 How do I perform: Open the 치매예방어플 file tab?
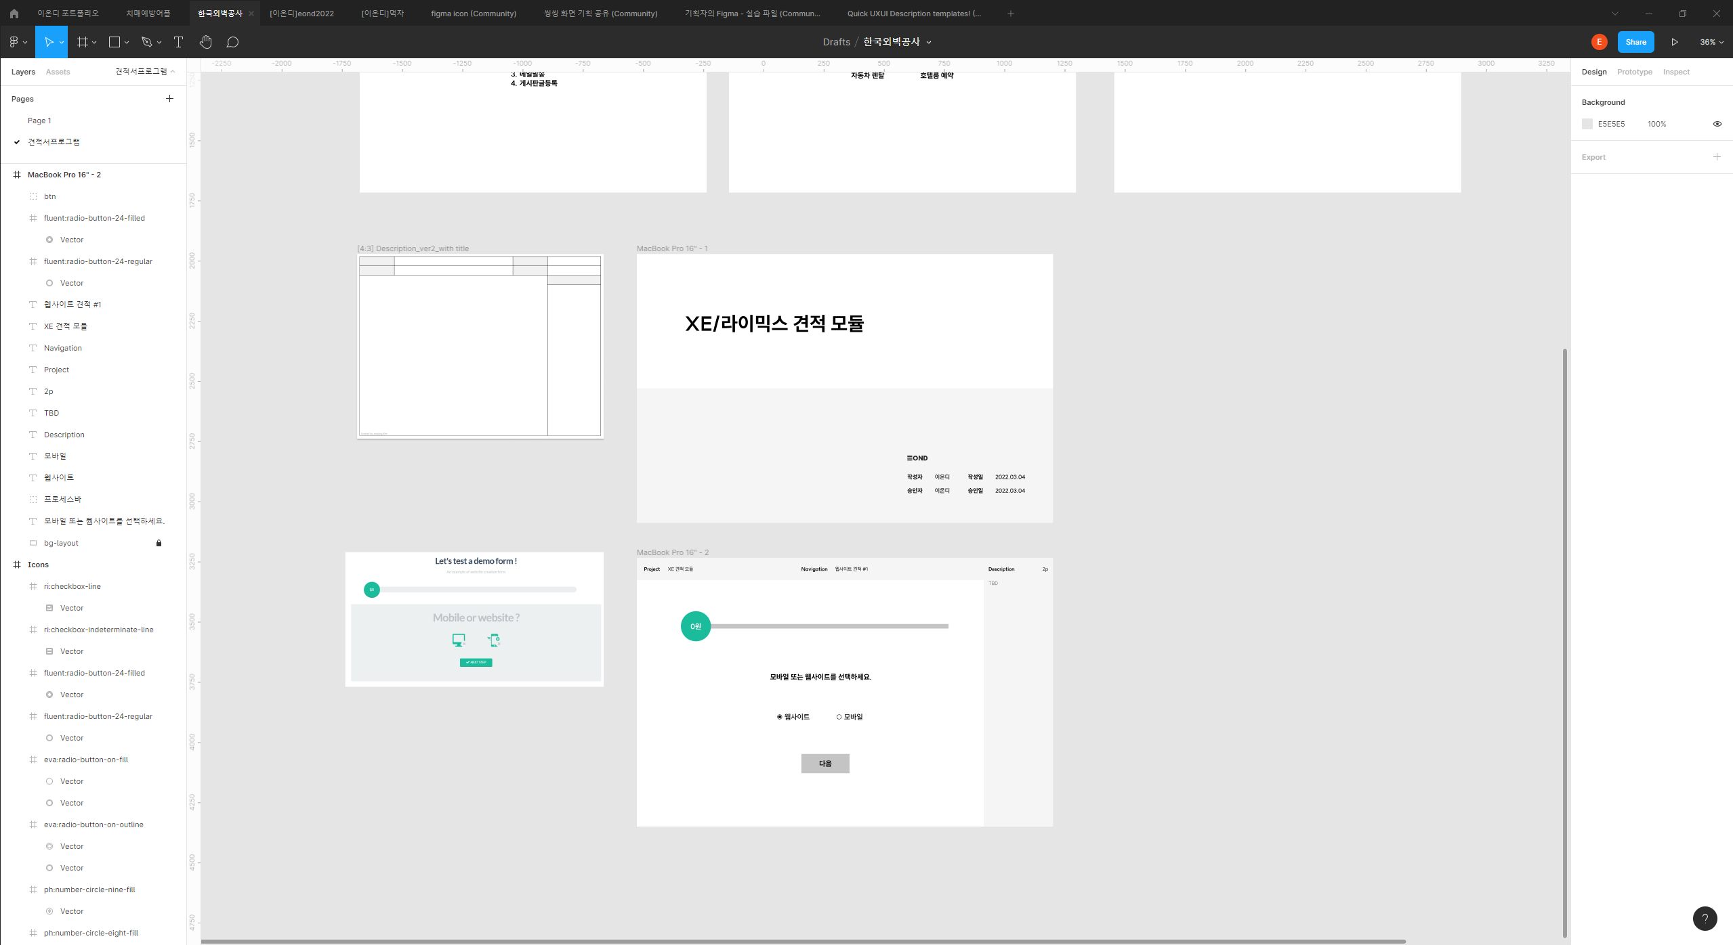click(x=148, y=14)
